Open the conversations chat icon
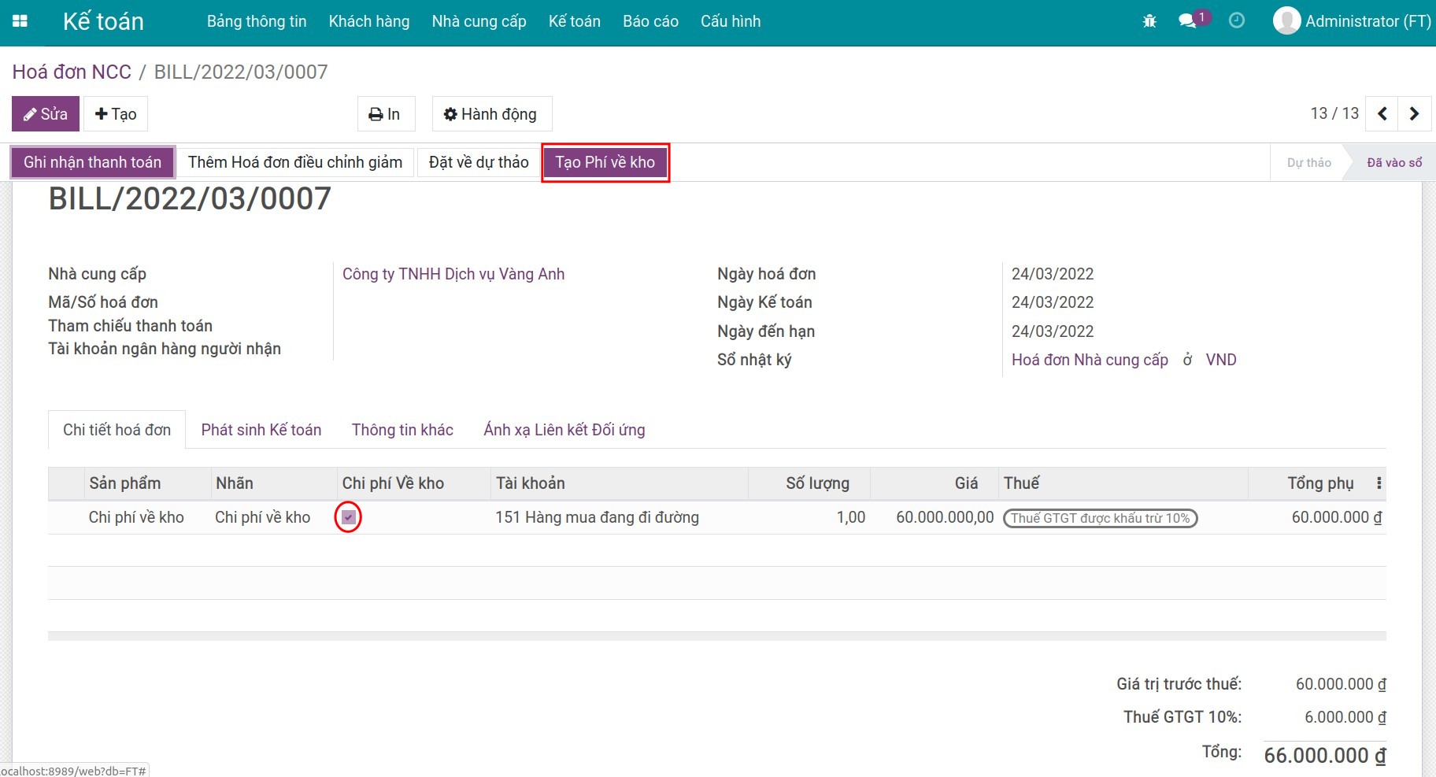Viewport: 1436px width, 777px height. tap(1187, 21)
